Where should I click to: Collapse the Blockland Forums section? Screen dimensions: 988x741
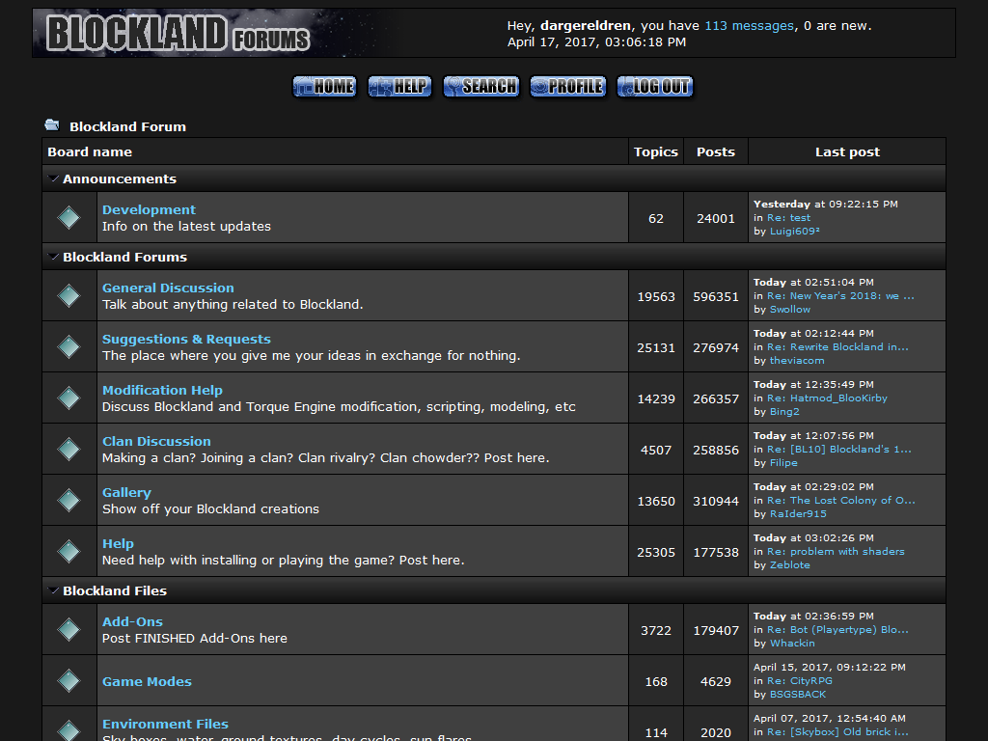click(x=54, y=257)
